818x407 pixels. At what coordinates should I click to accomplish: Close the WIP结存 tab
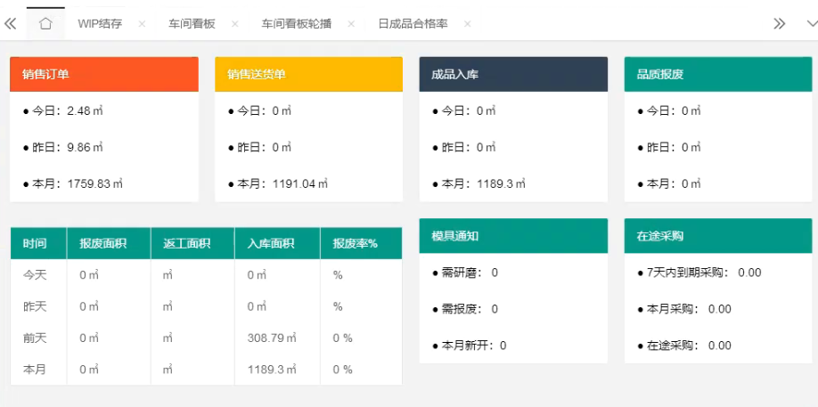(142, 24)
